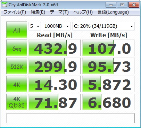This screenshot has height=128, width=141.
Task: Select the 4K read result 14.30
Action: click(x=55, y=84)
